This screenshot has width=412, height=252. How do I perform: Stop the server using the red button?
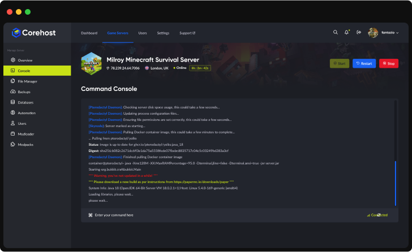[x=389, y=63]
